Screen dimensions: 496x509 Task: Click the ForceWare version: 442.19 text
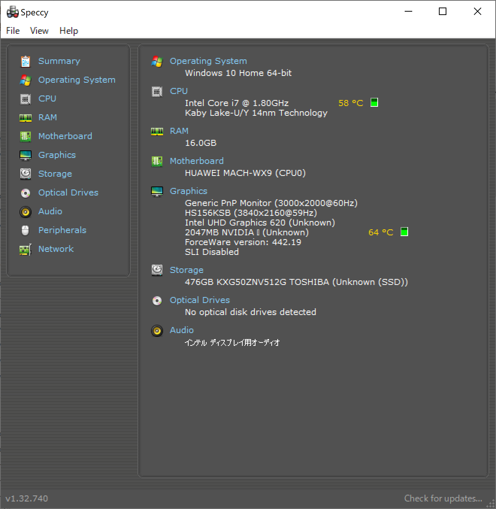(243, 242)
